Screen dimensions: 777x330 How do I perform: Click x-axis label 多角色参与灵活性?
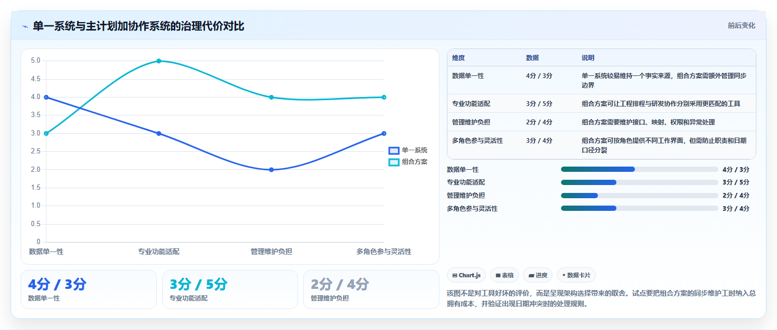click(384, 251)
